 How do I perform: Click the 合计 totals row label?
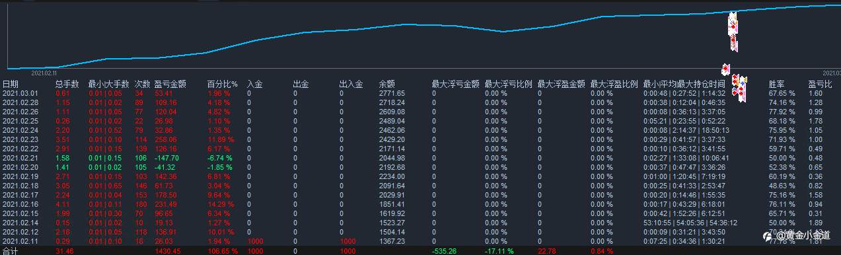click(x=9, y=251)
